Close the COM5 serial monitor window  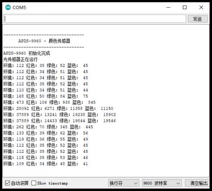201,7
